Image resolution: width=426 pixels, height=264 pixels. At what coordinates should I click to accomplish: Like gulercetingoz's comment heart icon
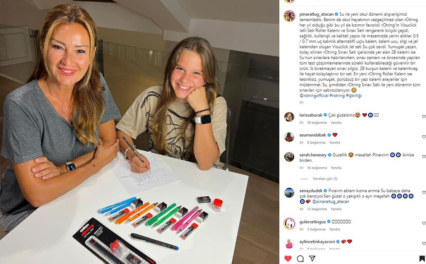point(424,223)
